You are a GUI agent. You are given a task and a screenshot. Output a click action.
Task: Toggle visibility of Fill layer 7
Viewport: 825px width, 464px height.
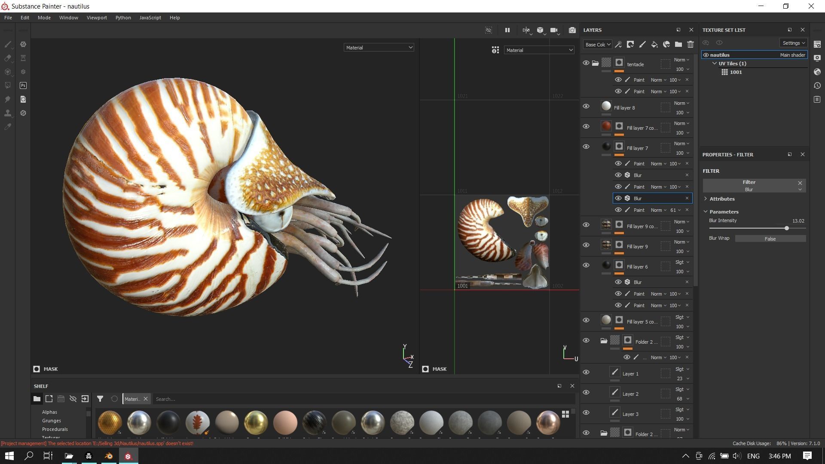tap(586, 147)
